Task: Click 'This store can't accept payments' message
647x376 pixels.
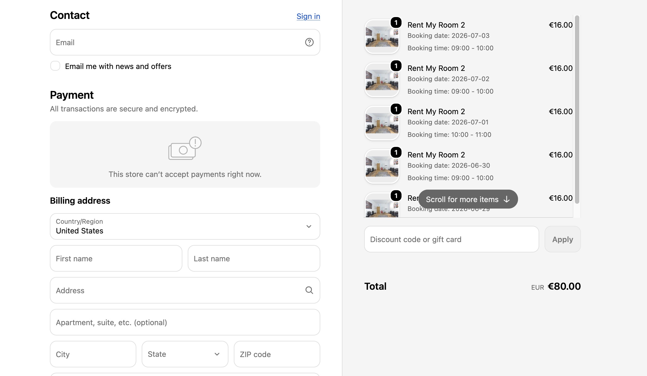Action: click(x=185, y=174)
